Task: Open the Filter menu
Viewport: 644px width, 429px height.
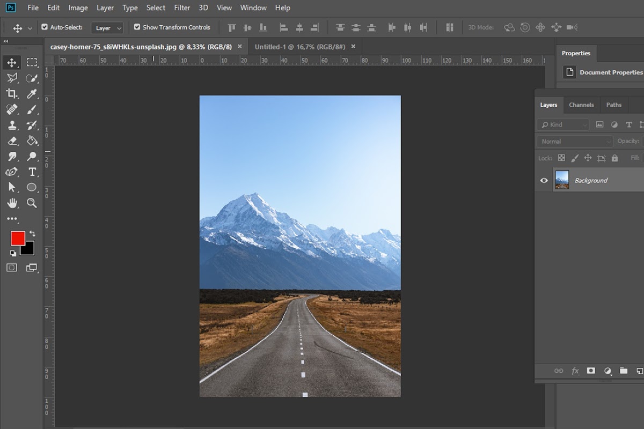Action: tap(182, 8)
